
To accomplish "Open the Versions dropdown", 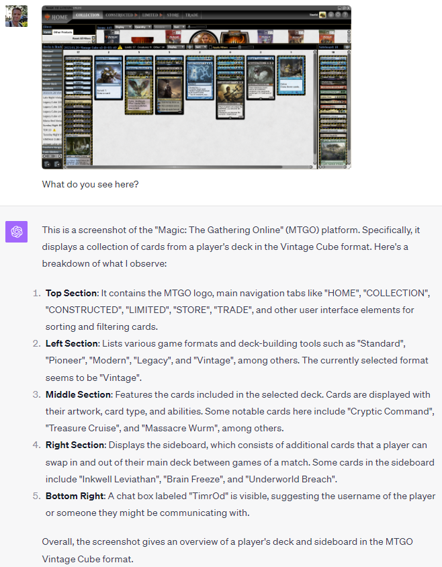I will pos(162,27).
